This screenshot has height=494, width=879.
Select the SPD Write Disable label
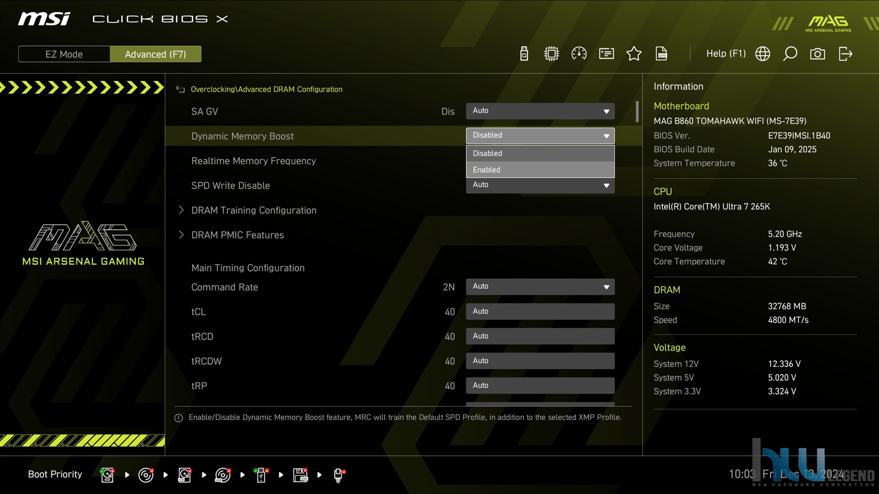[x=231, y=186]
